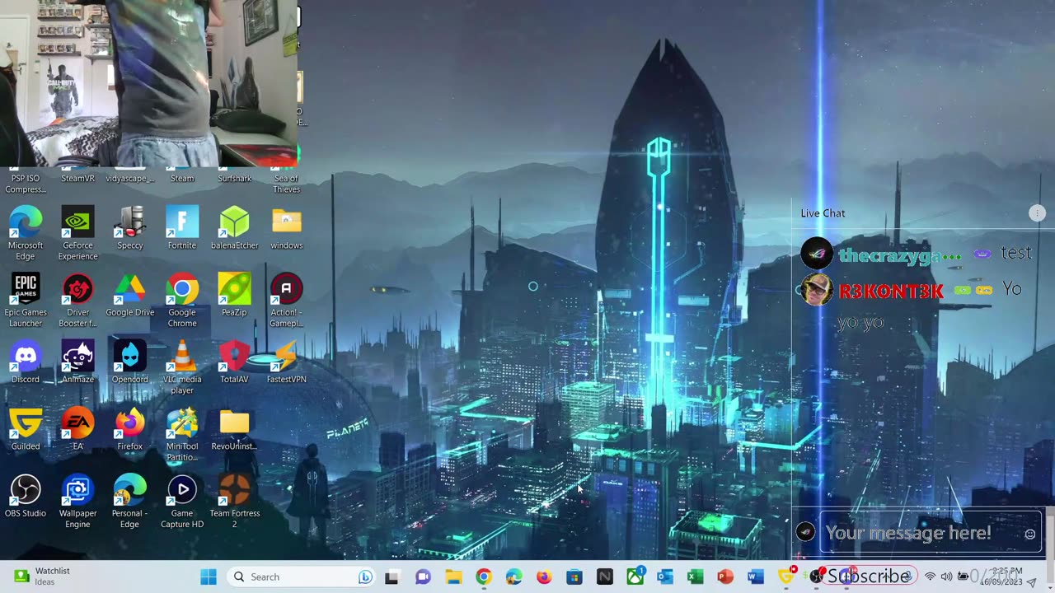Open Outlook from the taskbar

pyautogui.click(x=665, y=577)
